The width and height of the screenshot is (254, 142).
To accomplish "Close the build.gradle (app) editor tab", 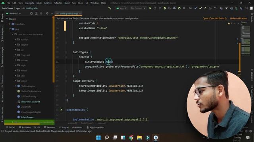I will coord(80,13).
